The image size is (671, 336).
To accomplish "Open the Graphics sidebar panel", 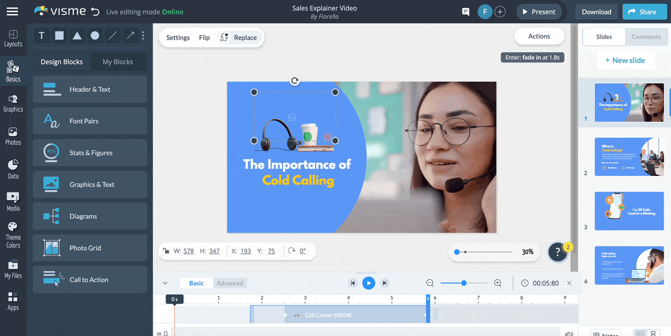I will pyautogui.click(x=13, y=103).
